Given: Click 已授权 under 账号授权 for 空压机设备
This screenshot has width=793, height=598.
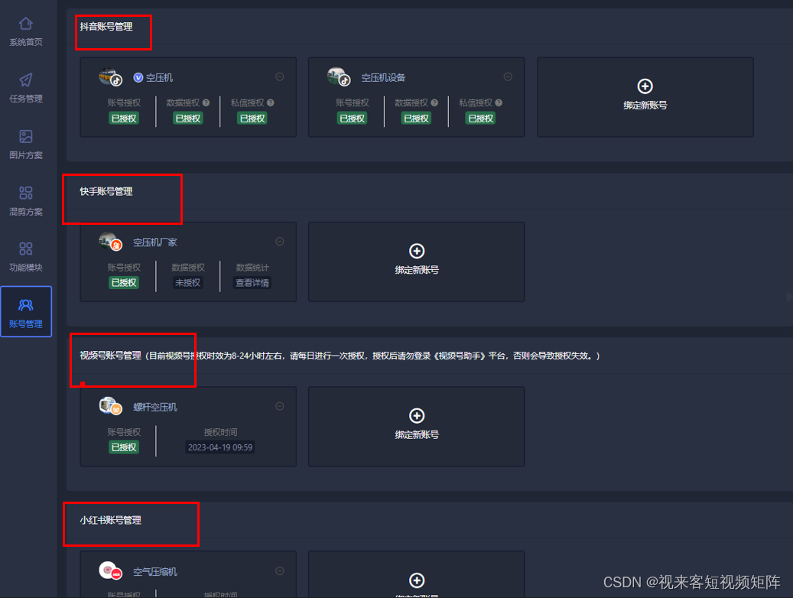Looking at the screenshot, I should coord(352,119).
